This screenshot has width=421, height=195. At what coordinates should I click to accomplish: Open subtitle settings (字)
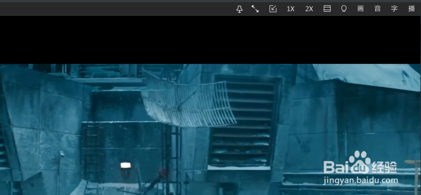[x=394, y=9]
